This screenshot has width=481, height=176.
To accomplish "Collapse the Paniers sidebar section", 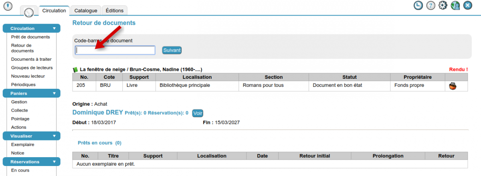I will click(x=54, y=94).
